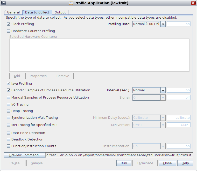Select the Data to Collect tab

pos(37,12)
